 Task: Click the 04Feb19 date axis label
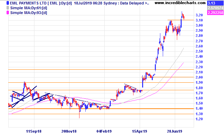(104, 131)
